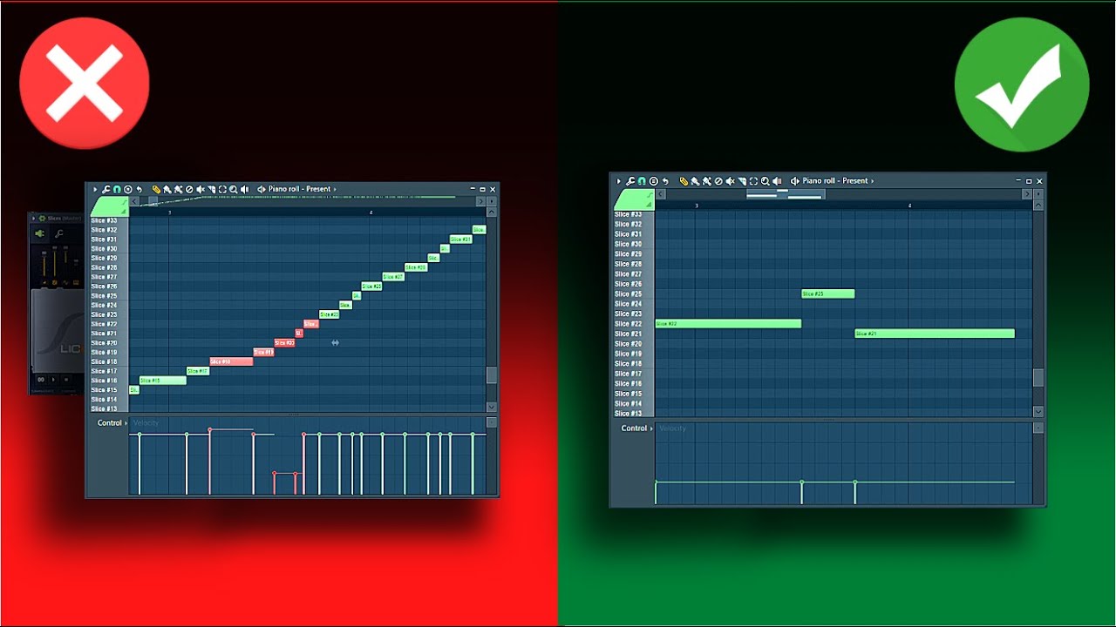Click bar 4 marker in right piano roll timeline
The height and width of the screenshot is (627, 1116).
(x=909, y=206)
